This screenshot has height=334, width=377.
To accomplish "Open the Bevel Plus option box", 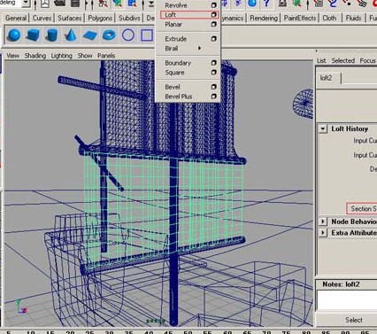I will [x=214, y=97].
